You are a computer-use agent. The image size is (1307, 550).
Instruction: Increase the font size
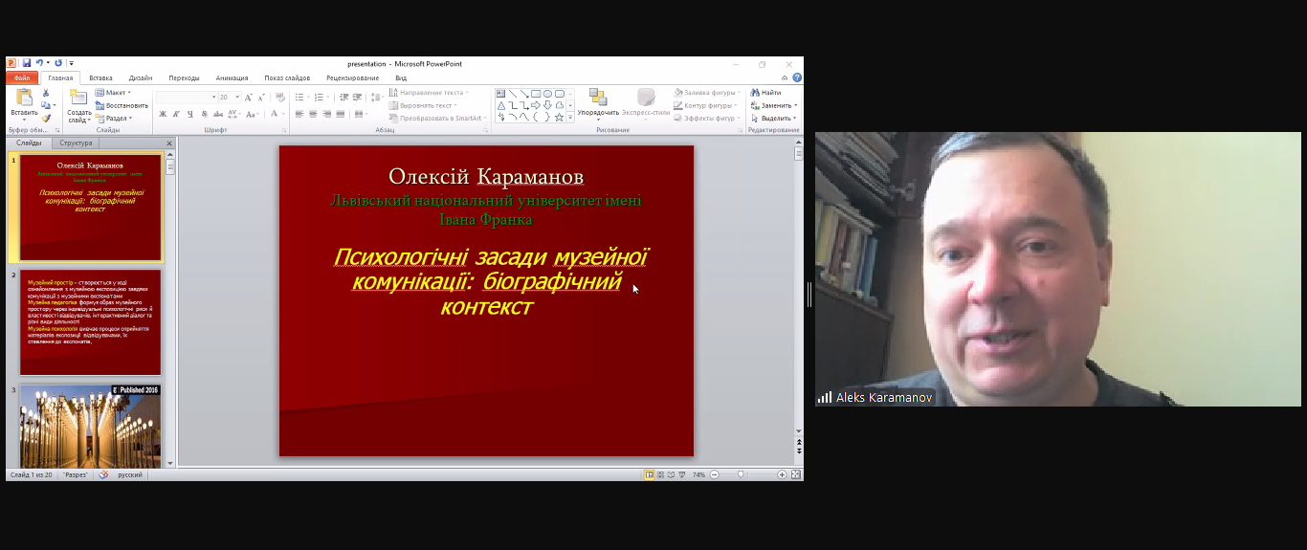pos(249,98)
